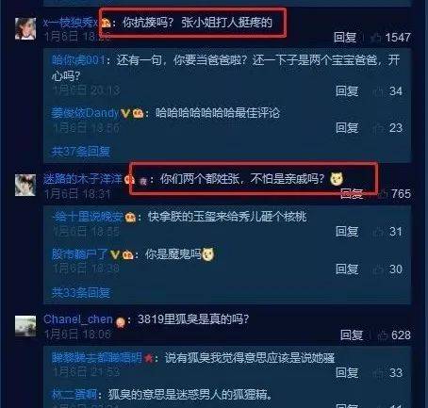Like the comment with 765 likes
428x408 pixels.
(383, 194)
